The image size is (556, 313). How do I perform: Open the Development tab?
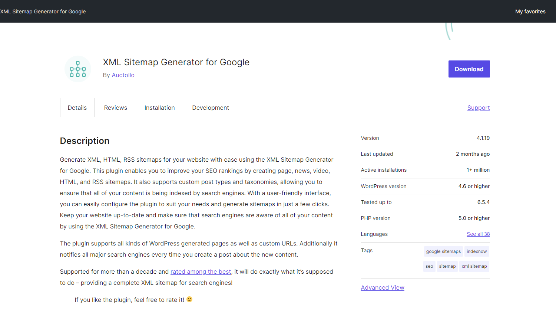211,108
